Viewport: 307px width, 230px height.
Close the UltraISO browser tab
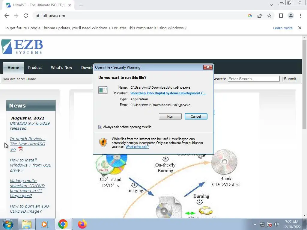(x=70, y=5)
